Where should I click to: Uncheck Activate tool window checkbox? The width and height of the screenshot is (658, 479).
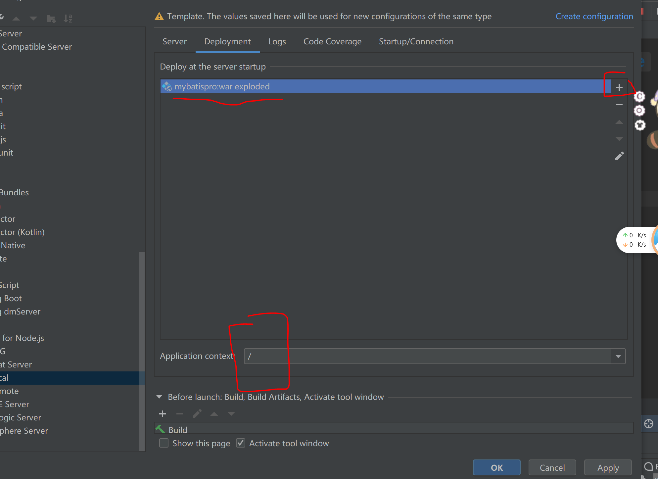241,443
